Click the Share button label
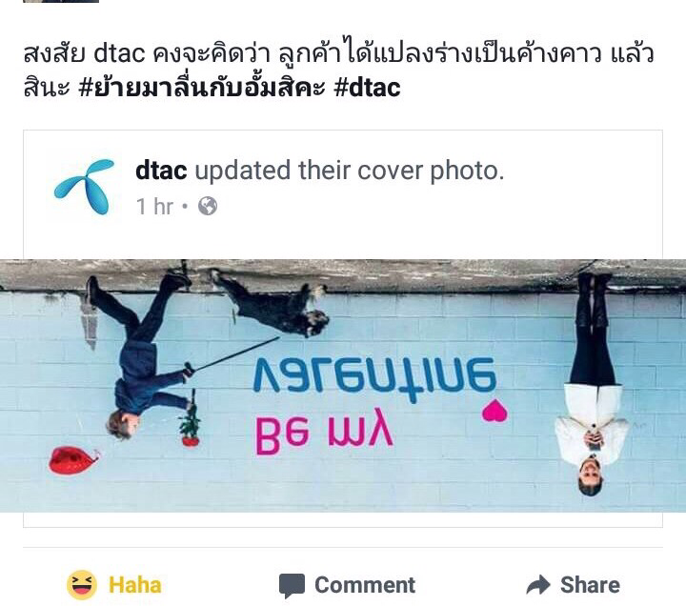 click(x=590, y=585)
